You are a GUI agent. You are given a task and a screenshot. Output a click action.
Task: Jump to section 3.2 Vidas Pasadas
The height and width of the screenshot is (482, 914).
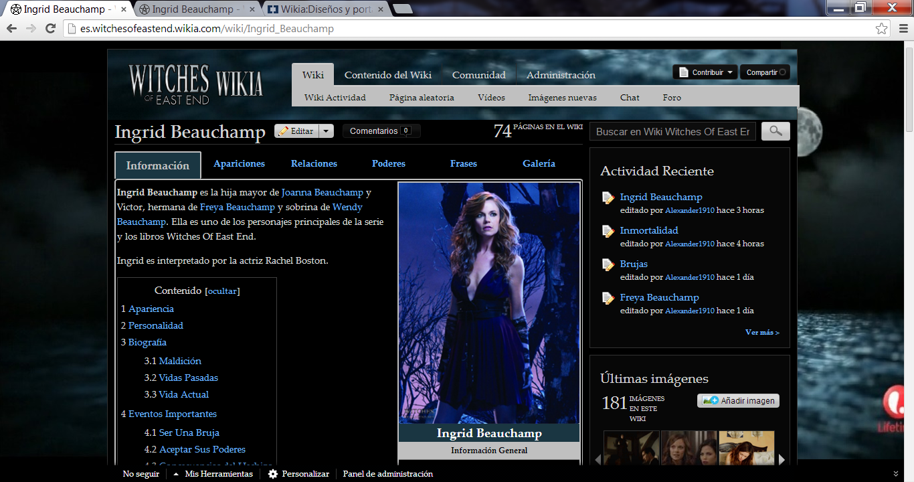[x=181, y=378]
